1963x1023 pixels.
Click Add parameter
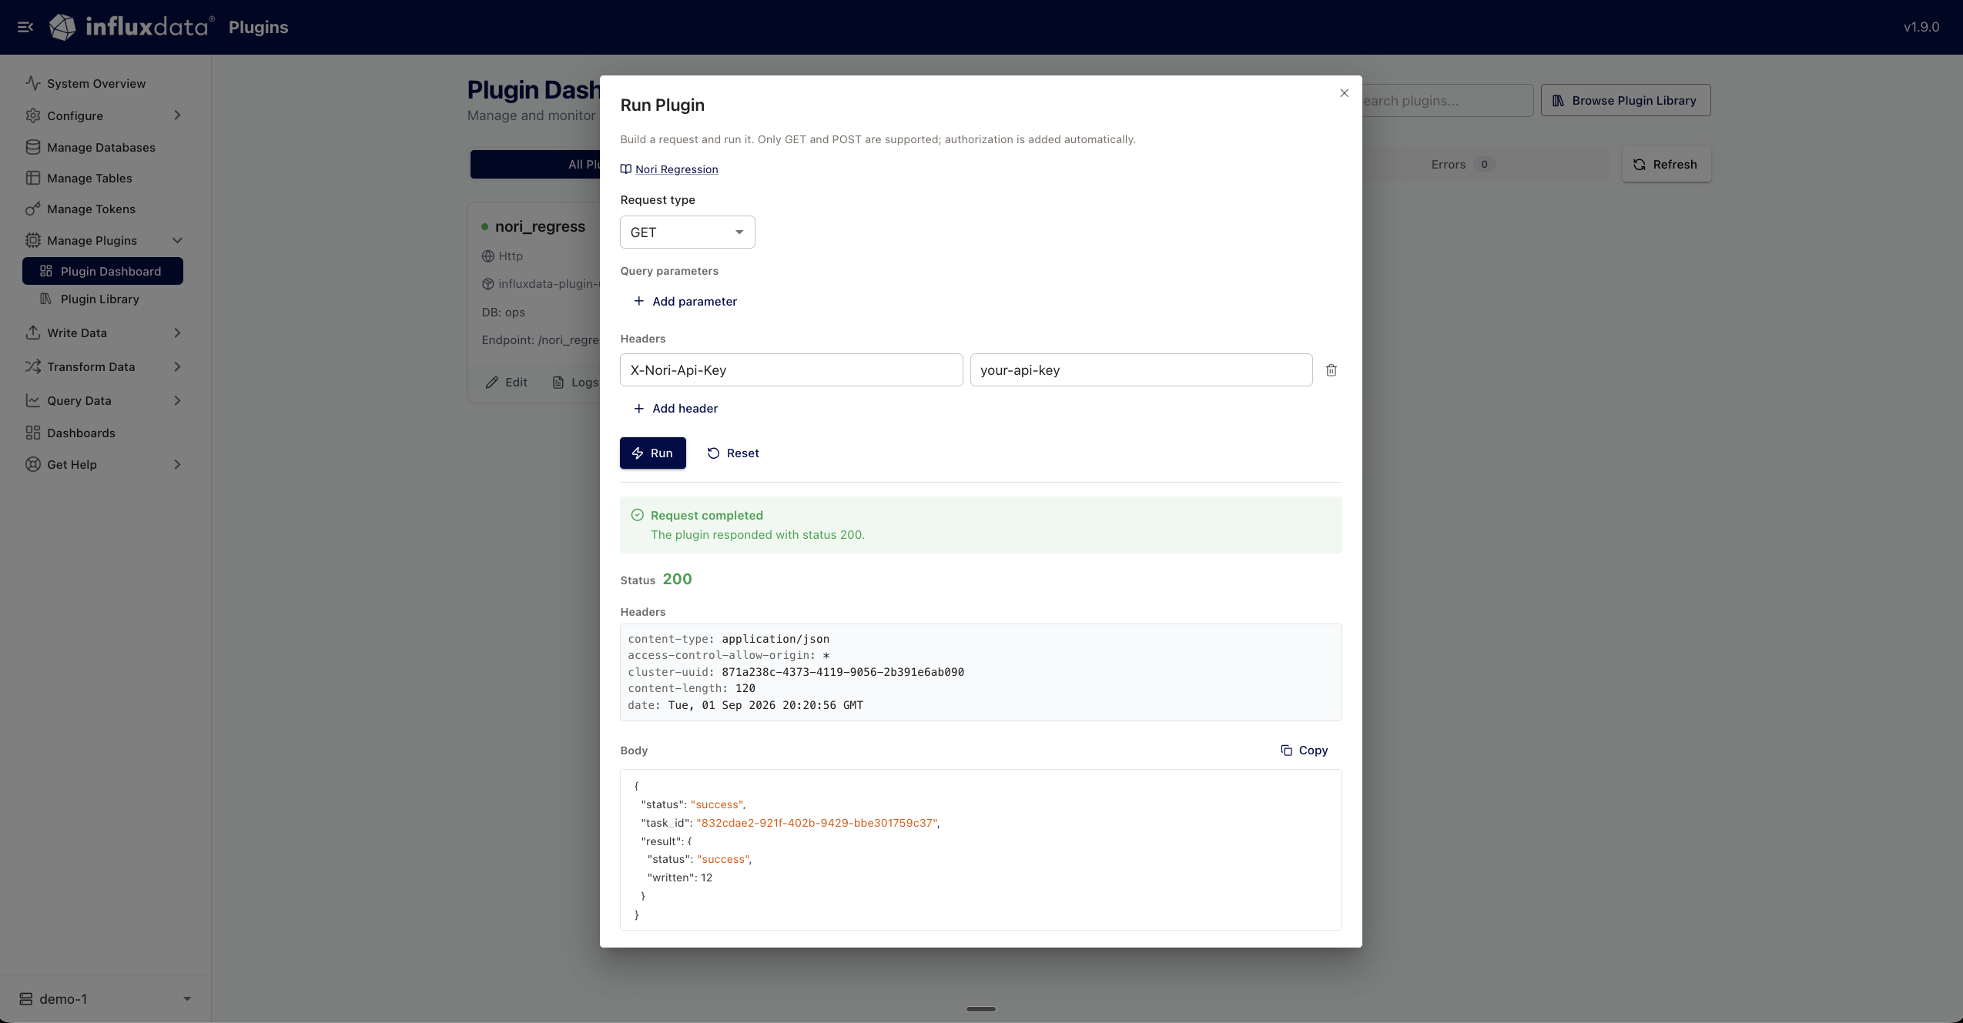pyautogui.click(x=685, y=301)
